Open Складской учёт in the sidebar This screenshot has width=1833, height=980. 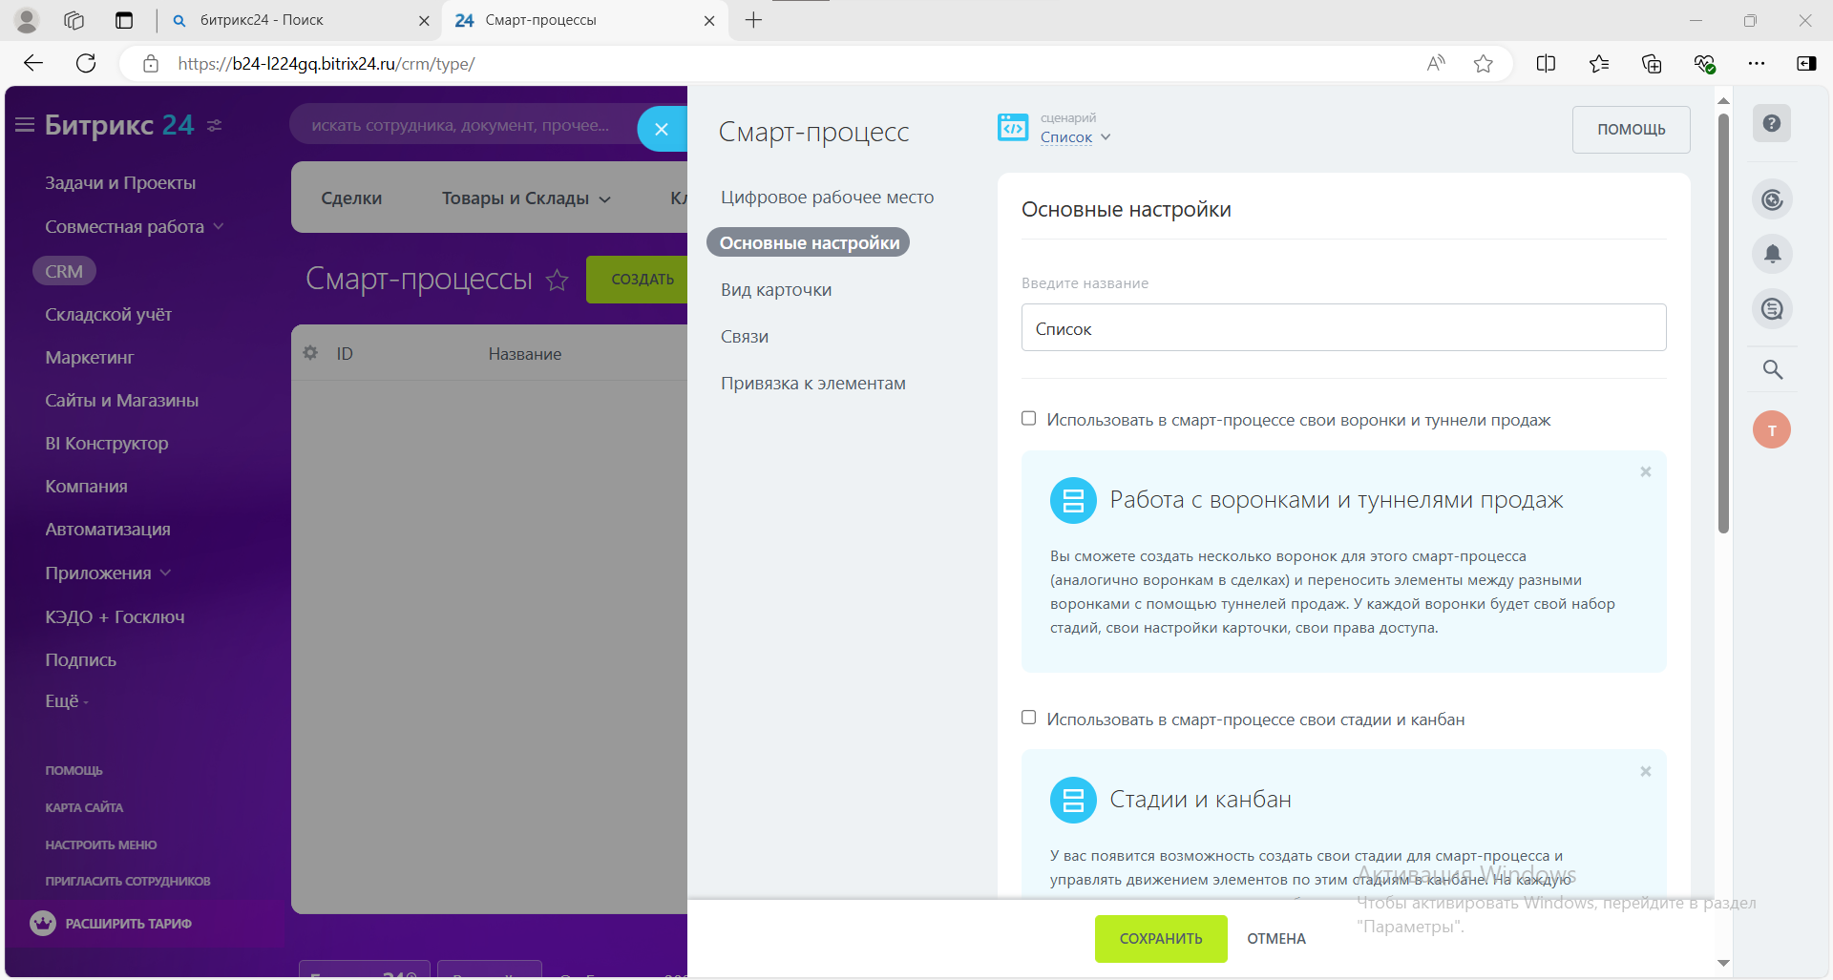(x=108, y=314)
